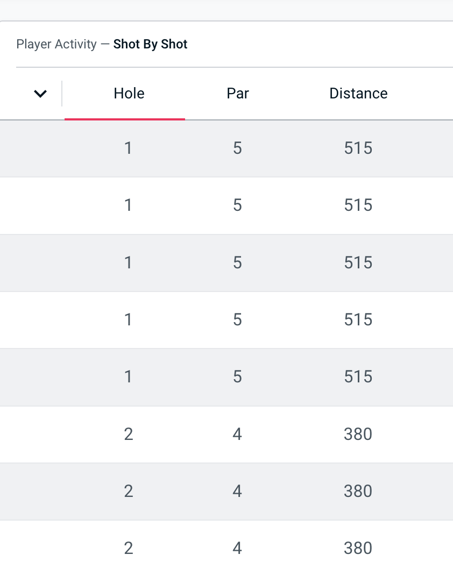Screen dimensions: 453x569
Task: Select hole number in the first row
Action: [x=128, y=148]
